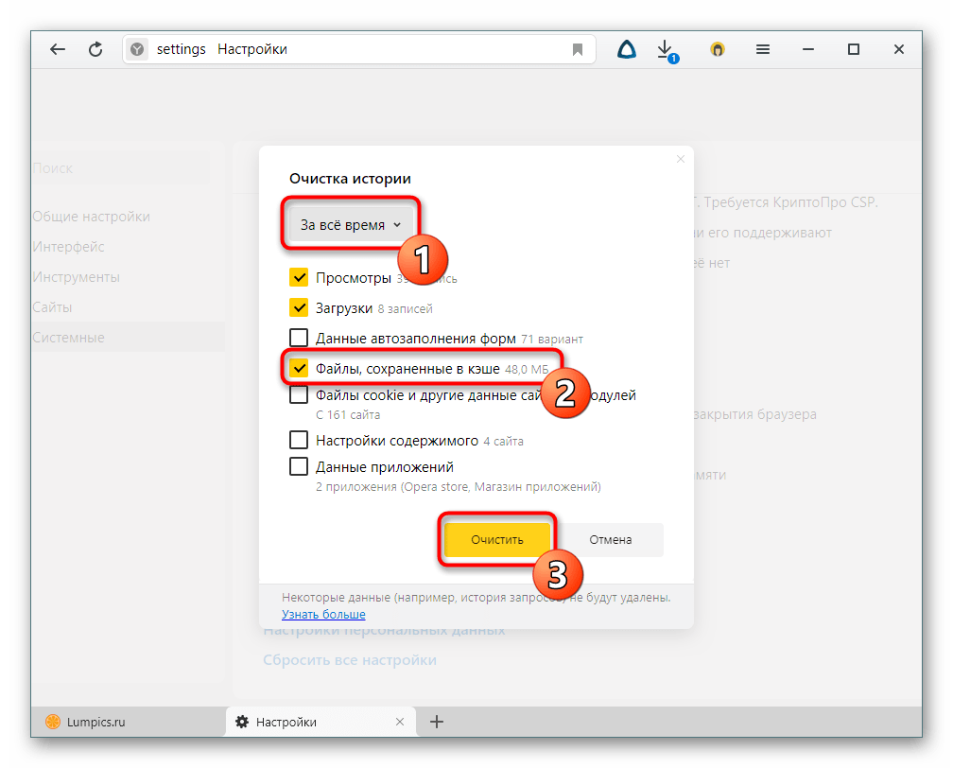Close the Очистка истории dialog with X
The width and height of the screenshot is (953, 768).
pyautogui.click(x=680, y=160)
